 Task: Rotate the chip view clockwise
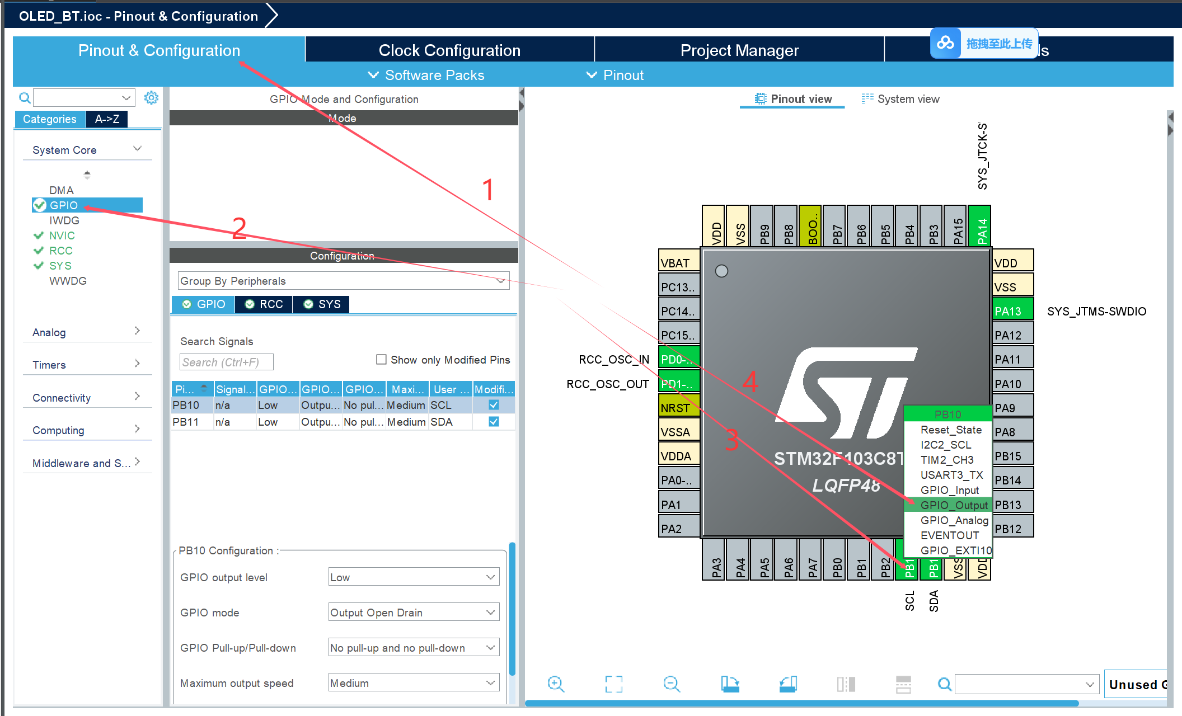[x=730, y=684]
